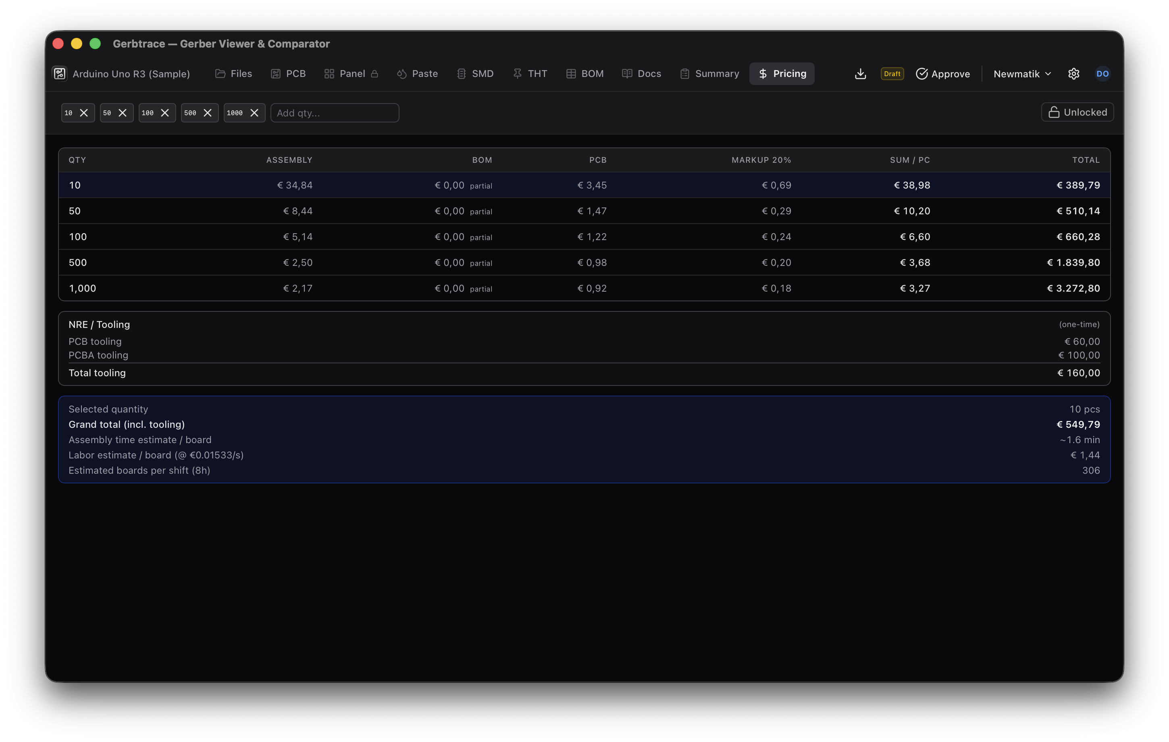Go to the Paste tab
Viewport: 1169px width, 742px height.
(417, 74)
